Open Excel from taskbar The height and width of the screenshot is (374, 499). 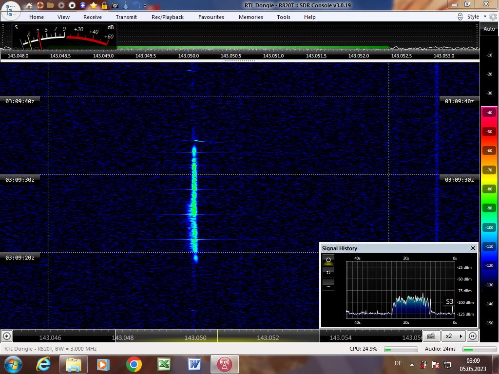(x=164, y=364)
